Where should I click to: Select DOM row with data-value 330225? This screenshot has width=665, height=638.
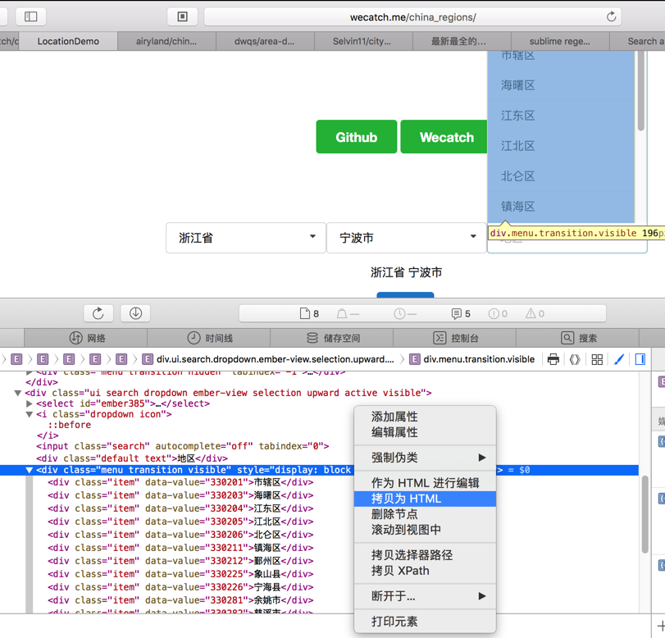point(180,574)
